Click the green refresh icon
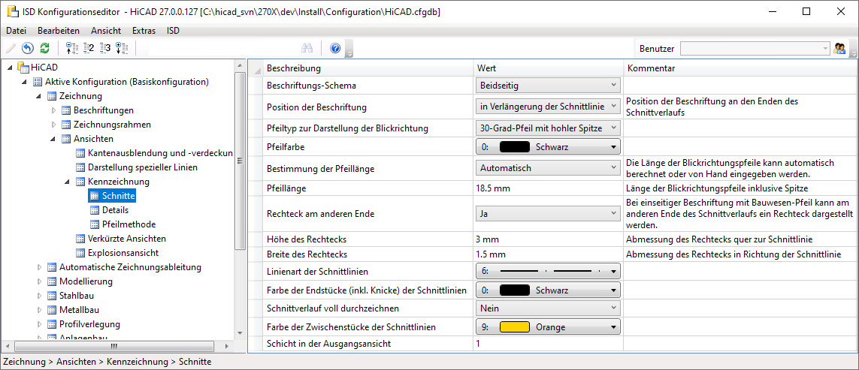The height and width of the screenshot is (370, 859). point(45,48)
